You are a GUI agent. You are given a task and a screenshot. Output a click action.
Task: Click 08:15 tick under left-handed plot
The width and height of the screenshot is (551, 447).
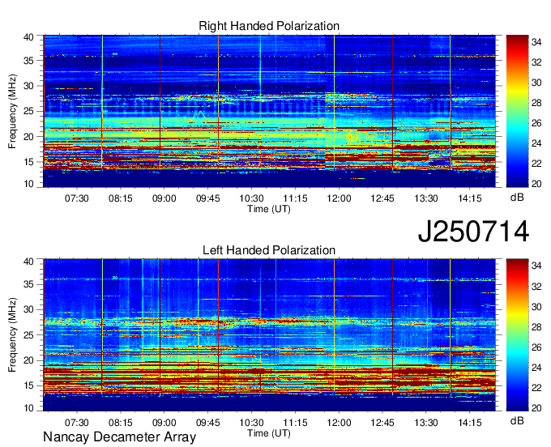(x=121, y=423)
